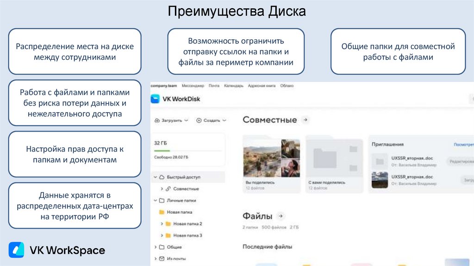Open Календарь in the top navigation
Viewport: 474px width, 266px height.
point(234,86)
